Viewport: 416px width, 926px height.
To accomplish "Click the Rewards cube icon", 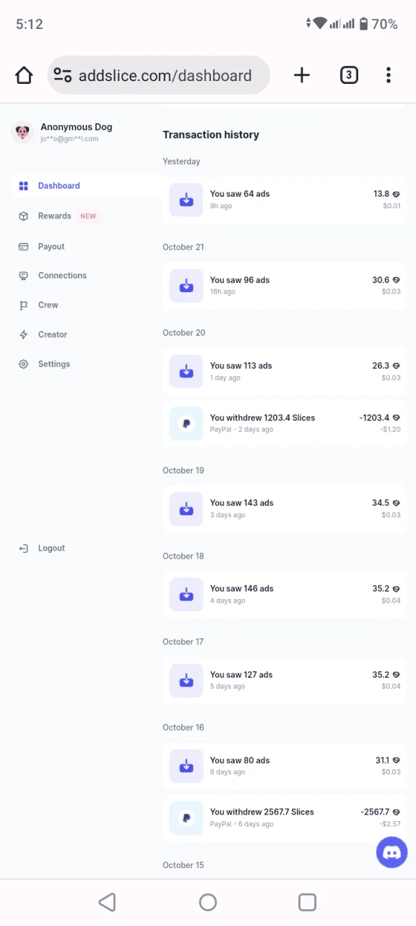I will [x=23, y=216].
